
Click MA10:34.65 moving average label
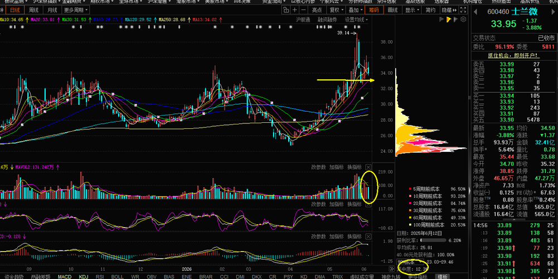pyautogui.click(x=12, y=20)
